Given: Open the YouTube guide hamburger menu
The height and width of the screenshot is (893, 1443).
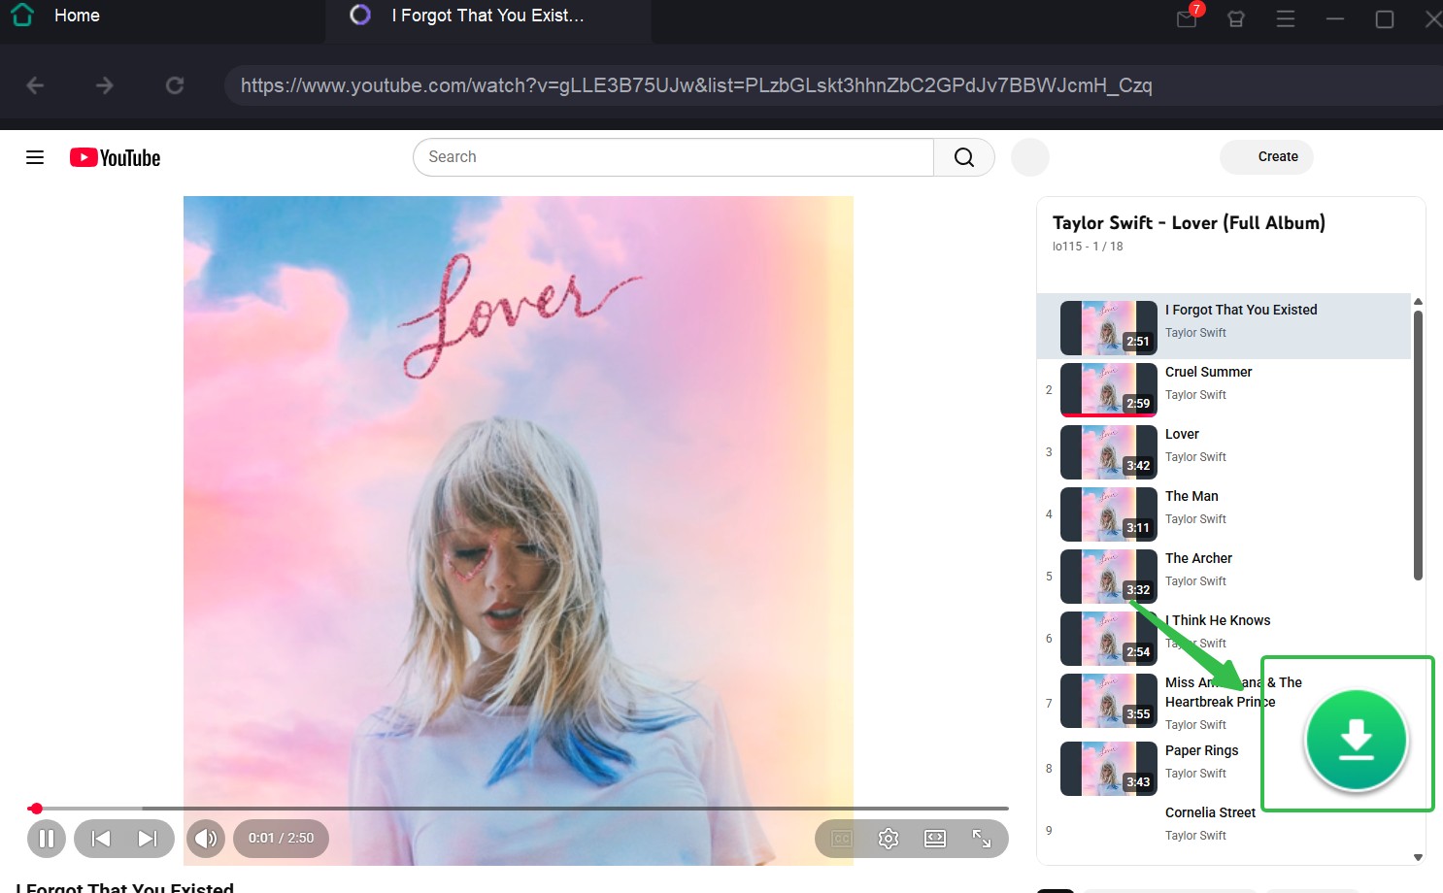Looking at the screenshot, I should (35, 156).
